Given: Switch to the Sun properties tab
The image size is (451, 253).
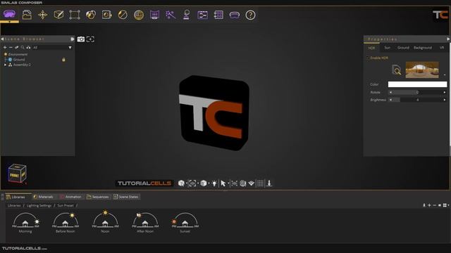Looking at the screenshot, I should pyautogui.click(x=387, y=48).
